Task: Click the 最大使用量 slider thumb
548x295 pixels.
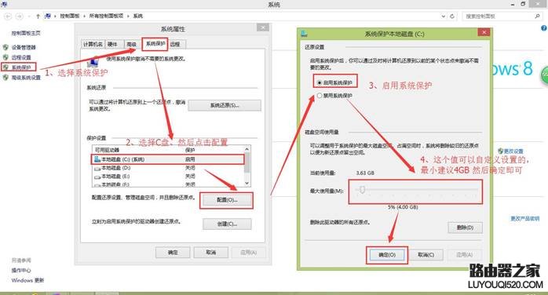Action: (363, 190)
